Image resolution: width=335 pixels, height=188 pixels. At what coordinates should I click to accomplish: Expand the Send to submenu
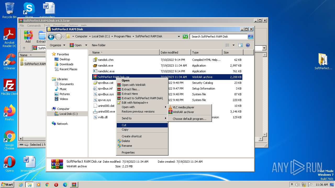[x=142, y=118]
